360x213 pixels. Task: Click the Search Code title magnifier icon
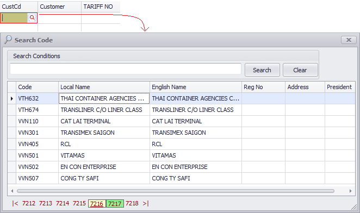point(8,40)
